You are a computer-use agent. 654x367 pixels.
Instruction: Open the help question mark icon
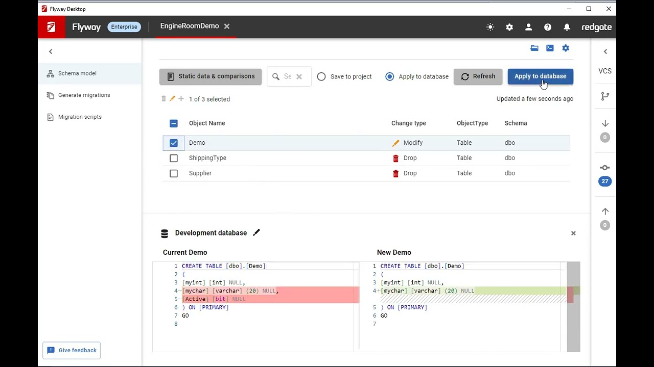tap(548, 27)
